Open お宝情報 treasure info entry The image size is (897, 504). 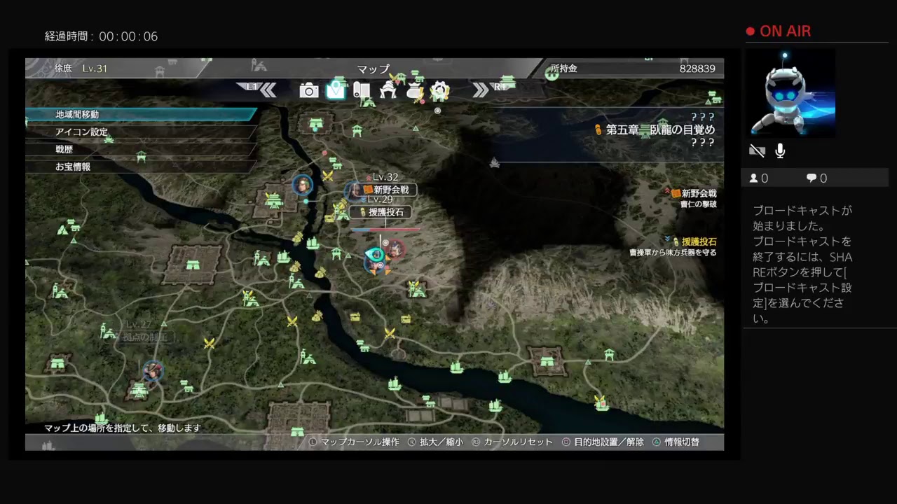click(x=140, y=167)
